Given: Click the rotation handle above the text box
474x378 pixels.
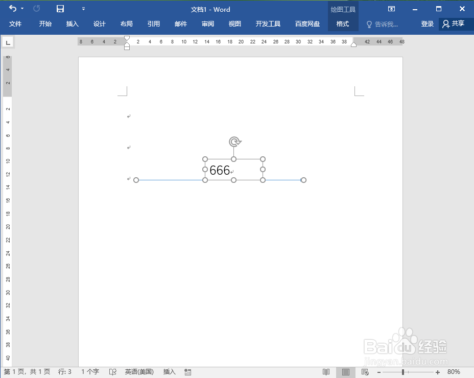Looking at the screenshot, I should point(234,141).
